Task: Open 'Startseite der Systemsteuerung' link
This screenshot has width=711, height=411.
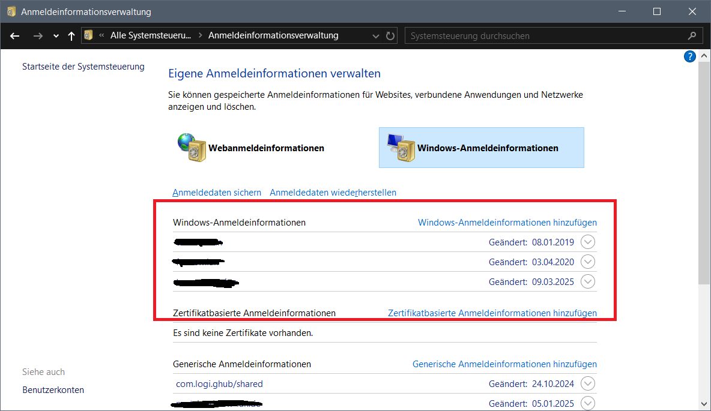Action: [83, 67]
